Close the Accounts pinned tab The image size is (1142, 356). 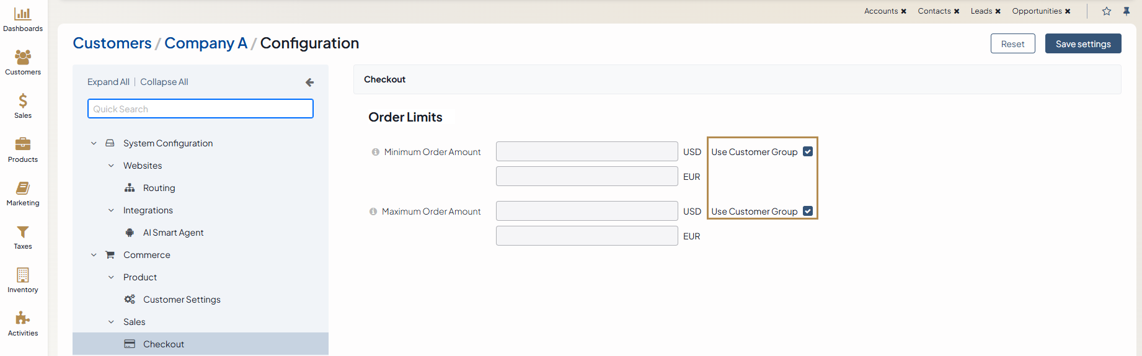[904, 11]
